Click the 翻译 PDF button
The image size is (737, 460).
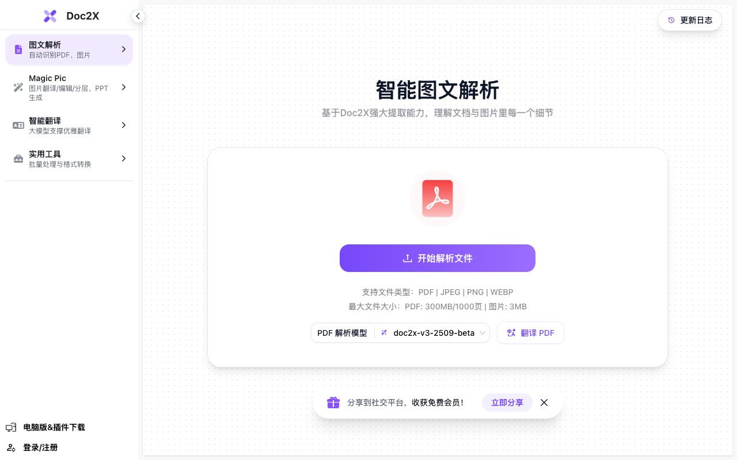(x=530, y=333)
